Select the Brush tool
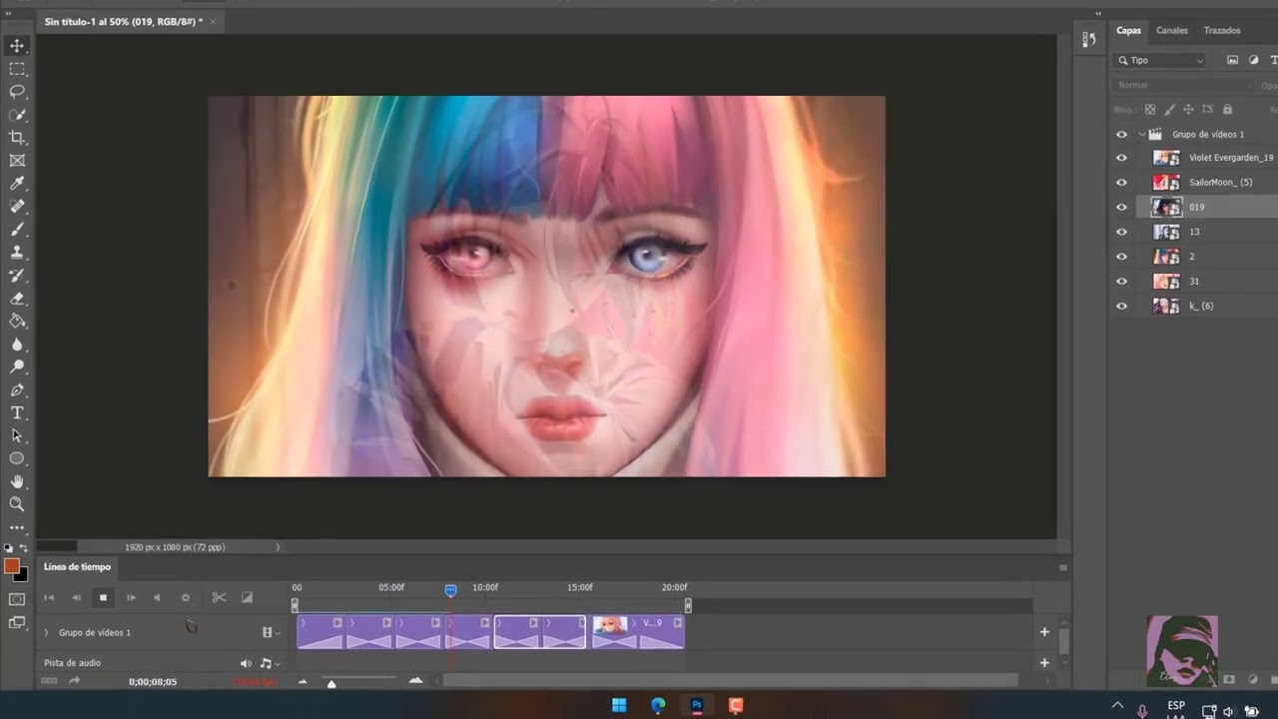The height and width of the screenshot is (719, 1278). [17, 230]
